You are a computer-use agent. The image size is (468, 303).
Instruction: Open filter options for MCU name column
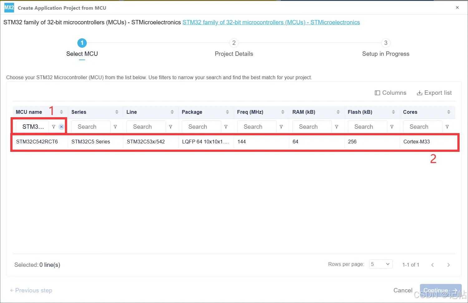[54, 127]
